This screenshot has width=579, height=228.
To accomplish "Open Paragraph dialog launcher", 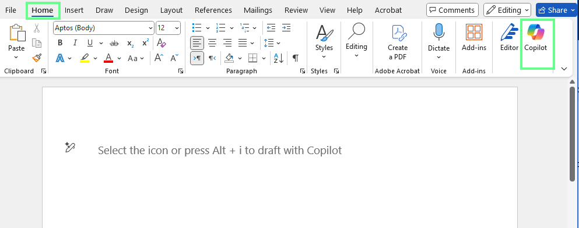I will point(303,71).
